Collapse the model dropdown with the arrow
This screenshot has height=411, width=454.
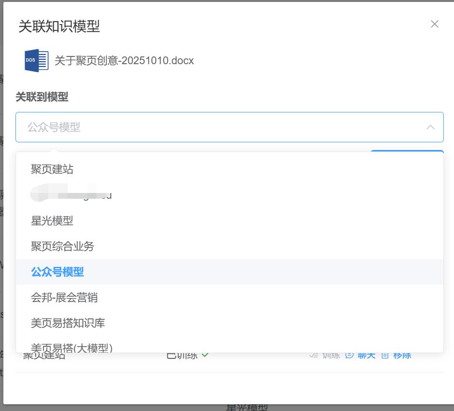[x=430, y=127]
